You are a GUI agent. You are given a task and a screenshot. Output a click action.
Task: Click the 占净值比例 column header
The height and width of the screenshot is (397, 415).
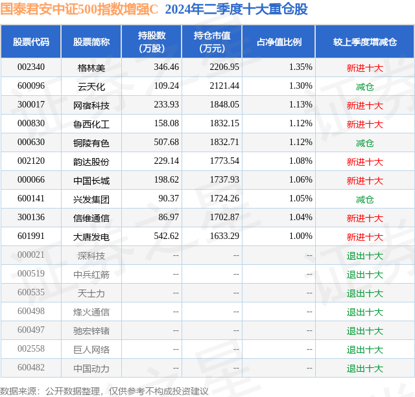pyautogui.click(x=279, y=41)
